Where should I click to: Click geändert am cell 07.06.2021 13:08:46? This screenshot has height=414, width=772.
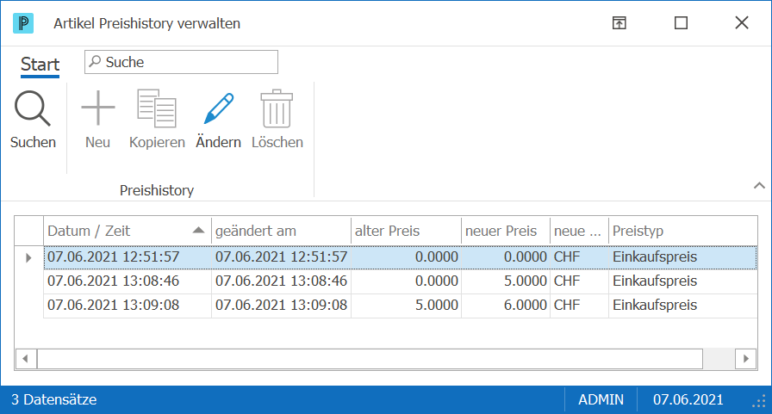coord(281,281)
